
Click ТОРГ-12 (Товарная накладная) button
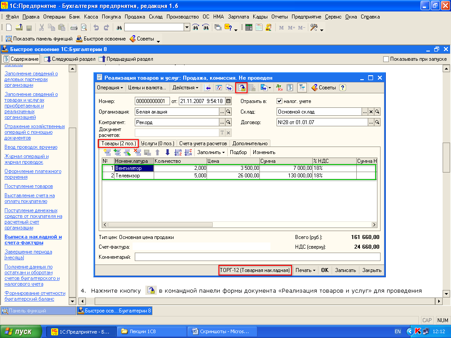(x=255, y=270)
